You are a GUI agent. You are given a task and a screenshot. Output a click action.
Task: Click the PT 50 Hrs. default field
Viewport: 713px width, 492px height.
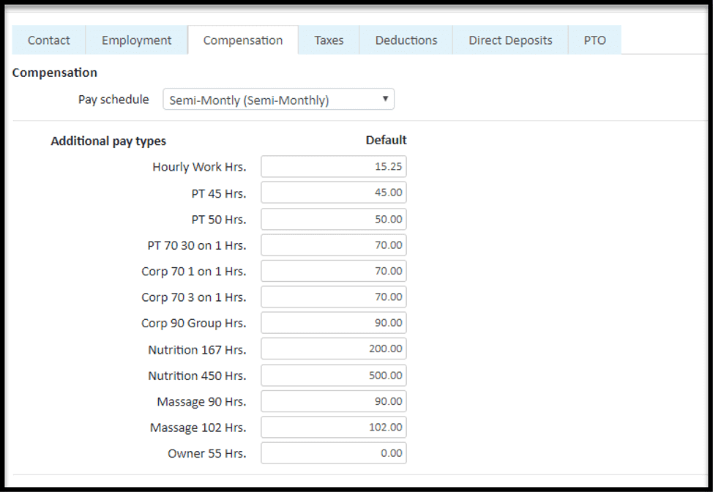click(x=333, y=219)
